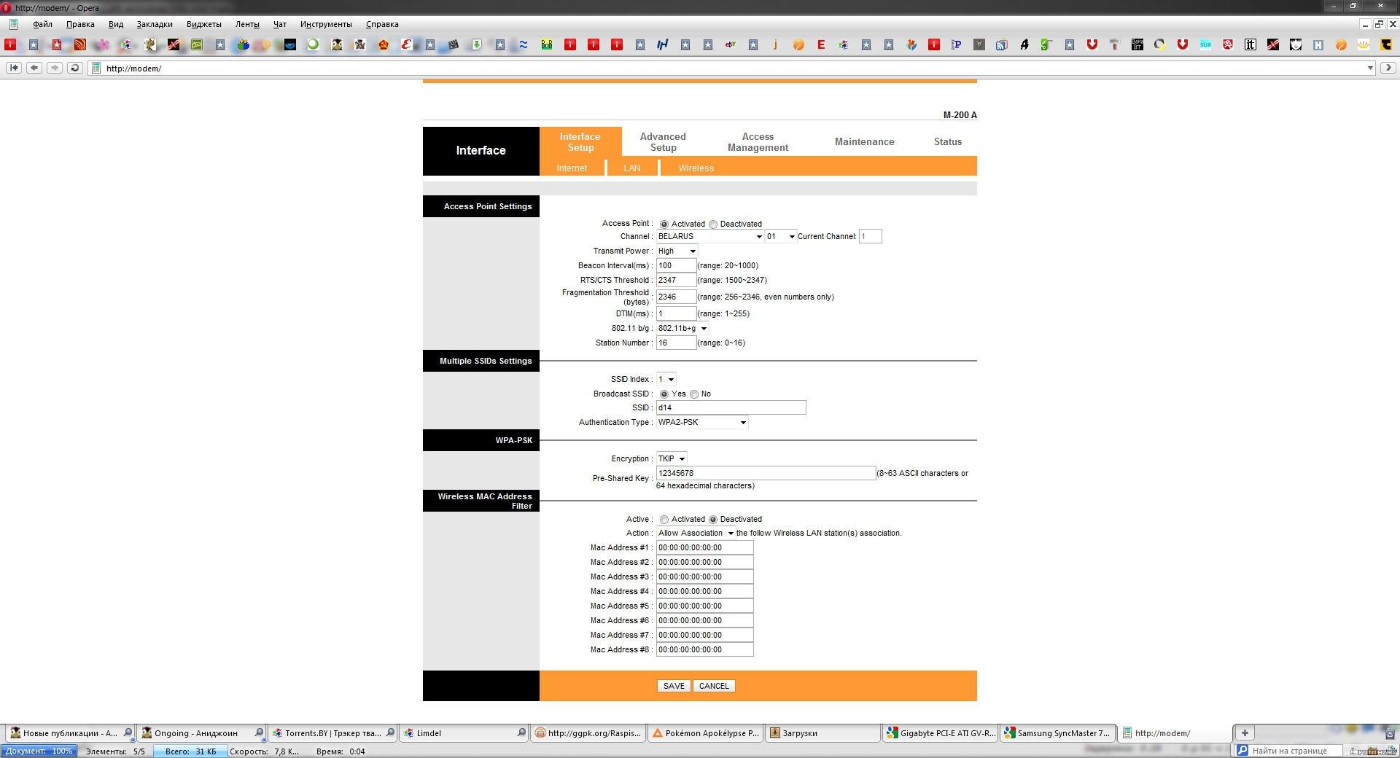
Task: Switch to the Torrents.BY browser tab
Action: (x=332, y=733)
